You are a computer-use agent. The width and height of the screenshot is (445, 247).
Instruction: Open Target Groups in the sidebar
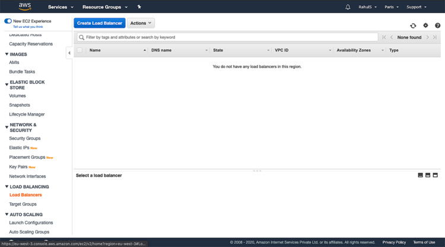[x=23, y=204]
